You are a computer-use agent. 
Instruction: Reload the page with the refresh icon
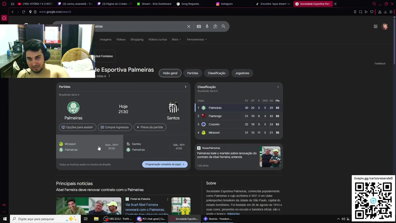(x=24, y=12)
